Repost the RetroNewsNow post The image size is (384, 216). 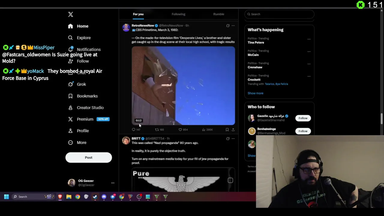159,130
